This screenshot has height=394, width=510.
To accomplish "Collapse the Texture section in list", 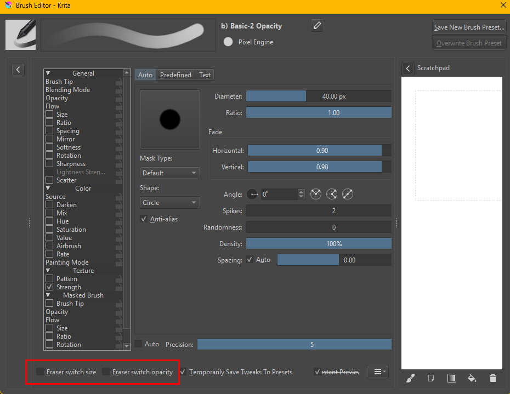I will [x=48, y=271].
